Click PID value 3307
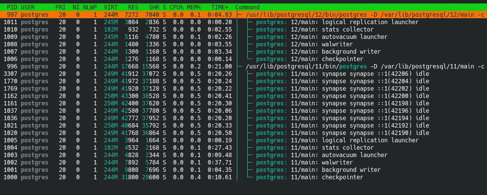 10,74
